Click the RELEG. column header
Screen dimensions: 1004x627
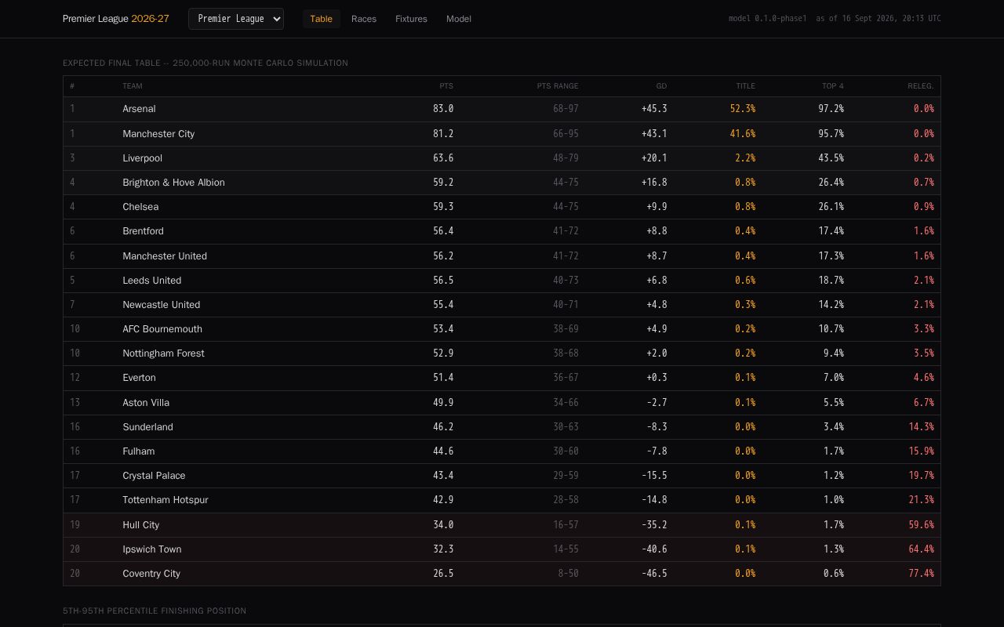tap(921, 86)
